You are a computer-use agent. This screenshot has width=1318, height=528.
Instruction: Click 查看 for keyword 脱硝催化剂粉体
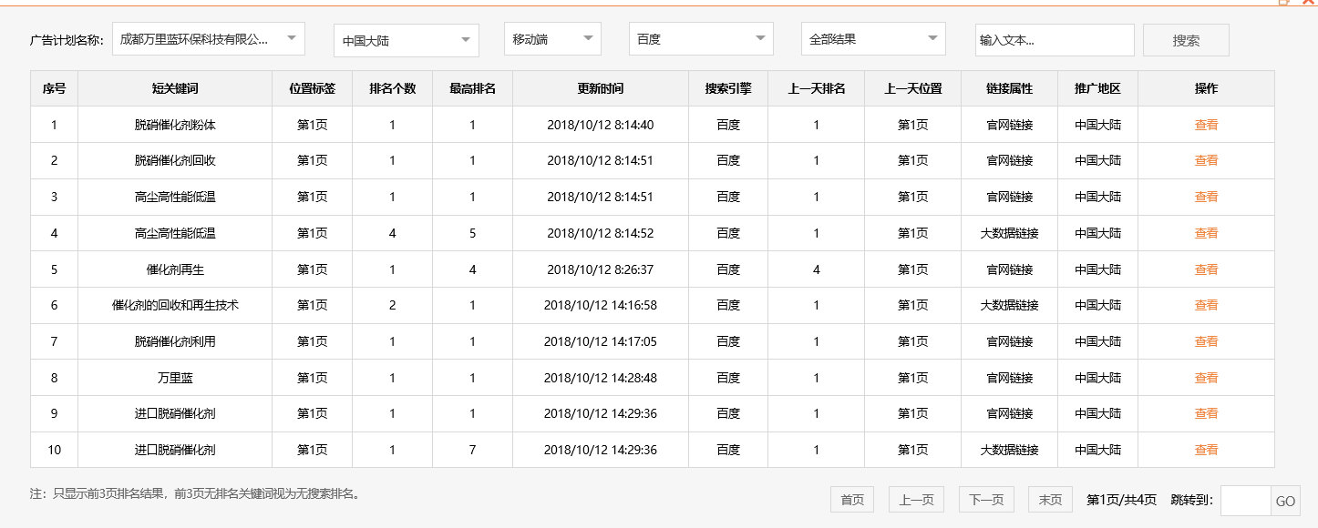1205,124
